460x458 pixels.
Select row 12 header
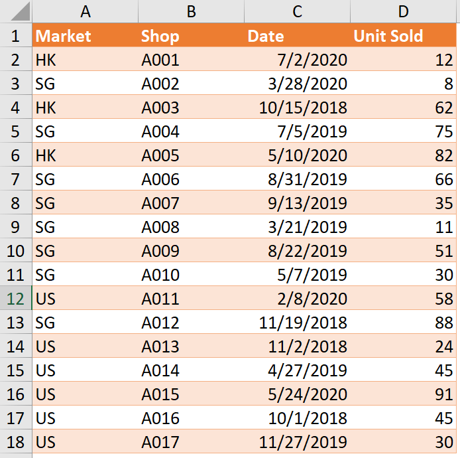click(x=16, y=299)
